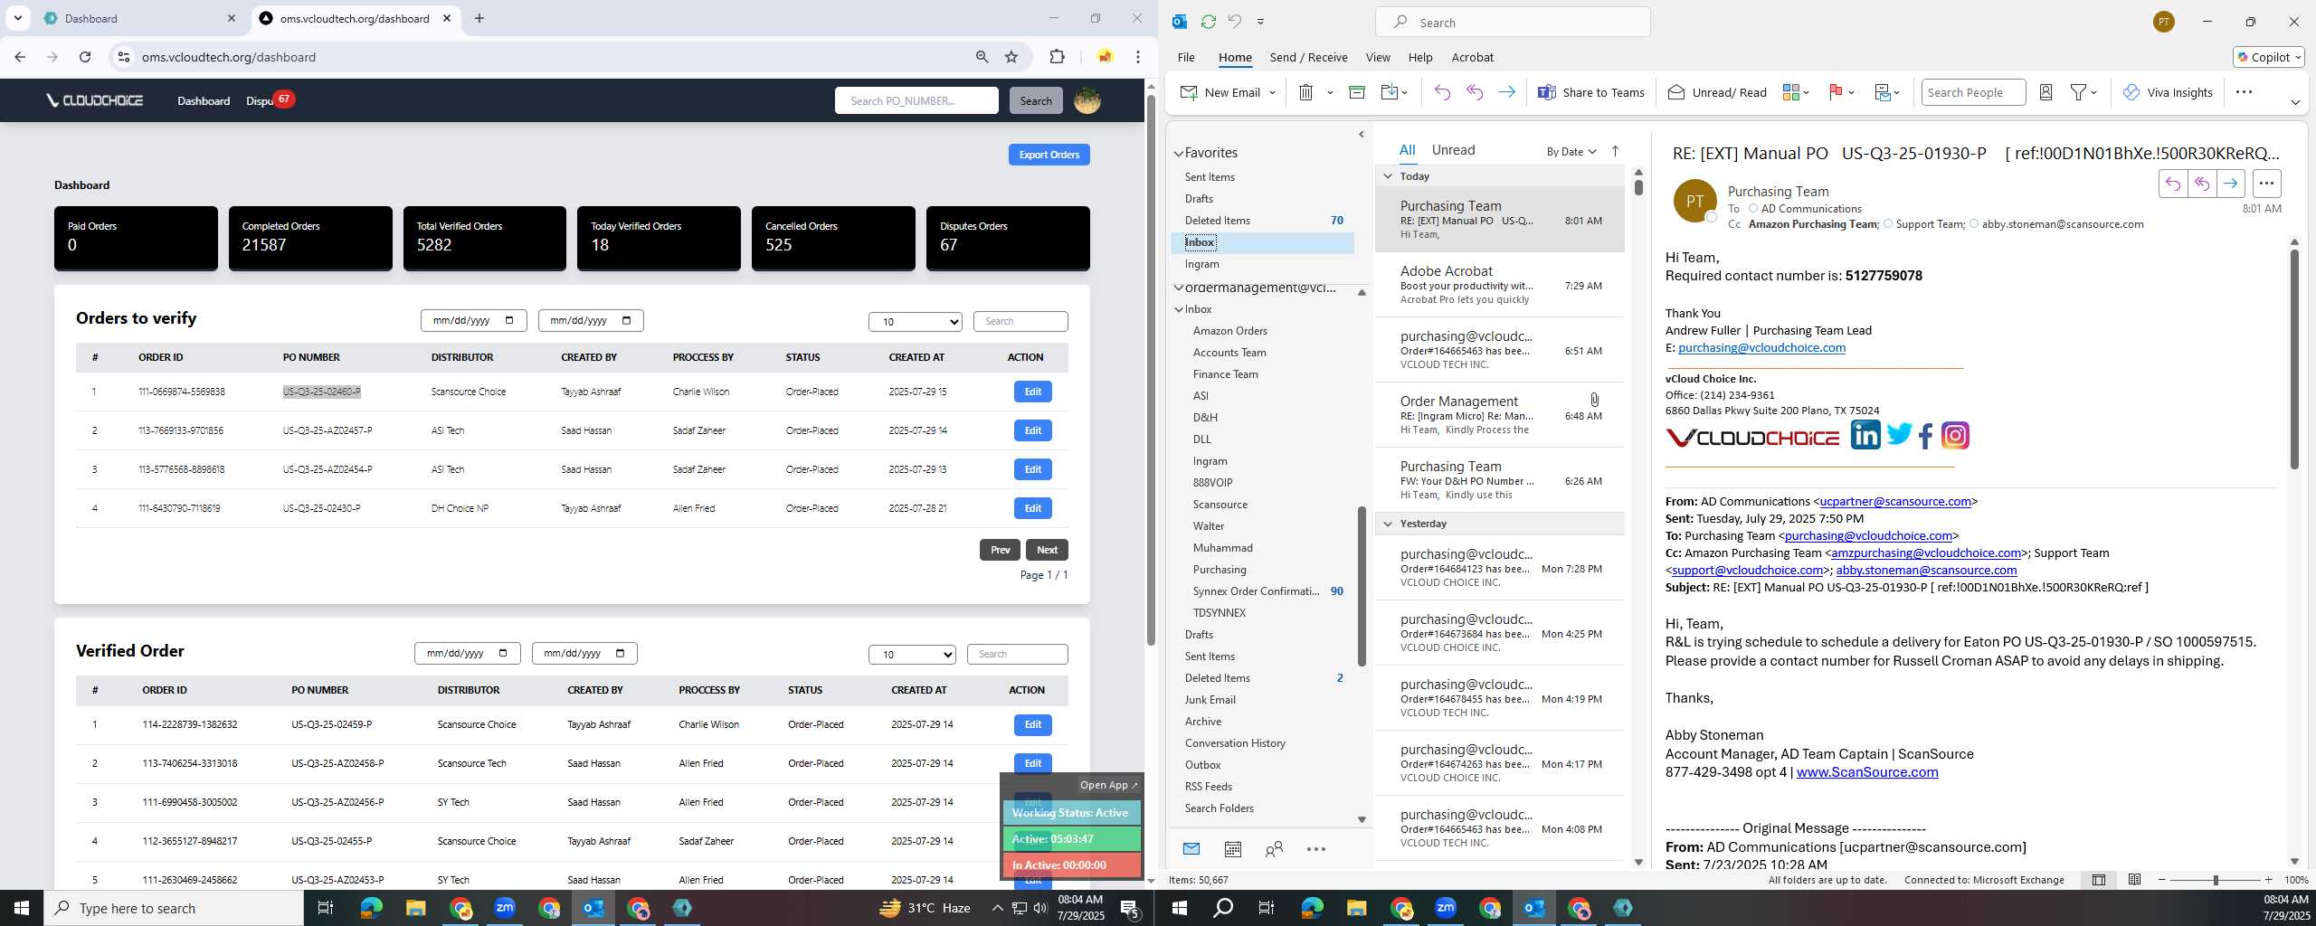Click Share to Teams button

click(x=1591, y=92)
